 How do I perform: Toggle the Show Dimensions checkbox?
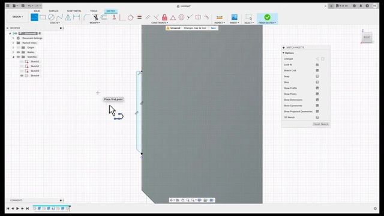(x=317, y=100)
